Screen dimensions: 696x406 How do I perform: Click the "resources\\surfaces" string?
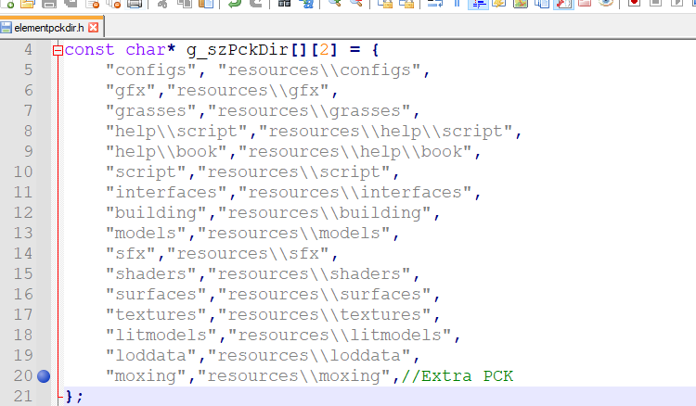point(325,295)
